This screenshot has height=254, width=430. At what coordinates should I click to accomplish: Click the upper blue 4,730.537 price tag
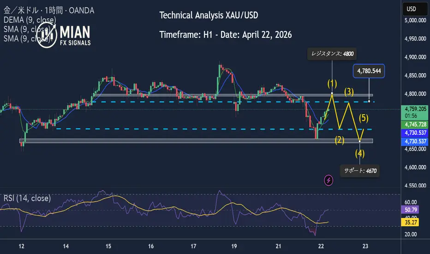[x=414, y=133]
